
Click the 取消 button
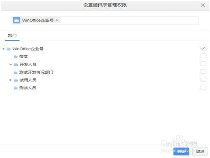click(200, 151)
